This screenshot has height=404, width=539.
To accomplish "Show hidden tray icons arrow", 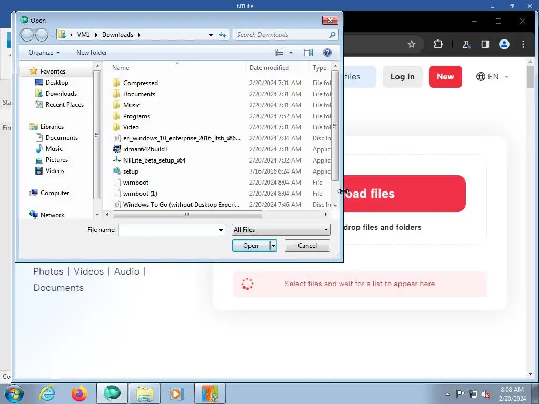I will 447,394.
